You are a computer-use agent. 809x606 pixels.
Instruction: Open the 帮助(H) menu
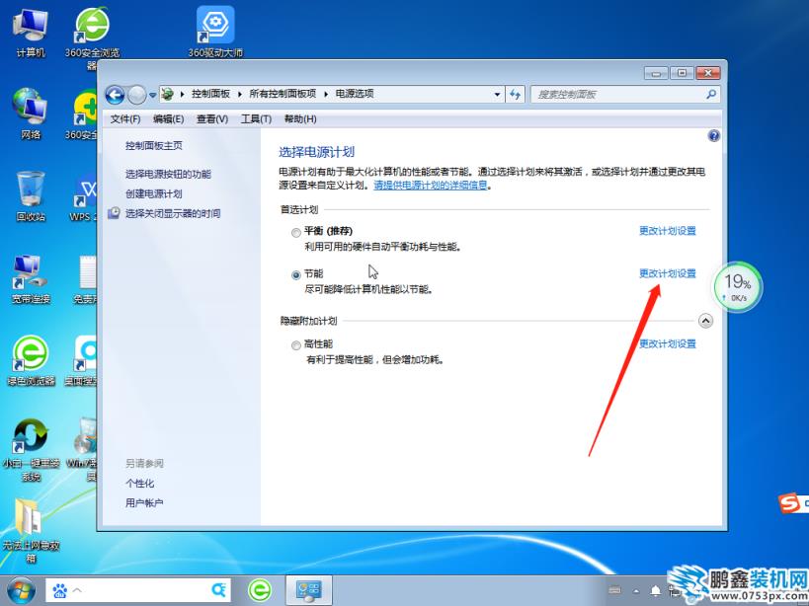point(300,119)
